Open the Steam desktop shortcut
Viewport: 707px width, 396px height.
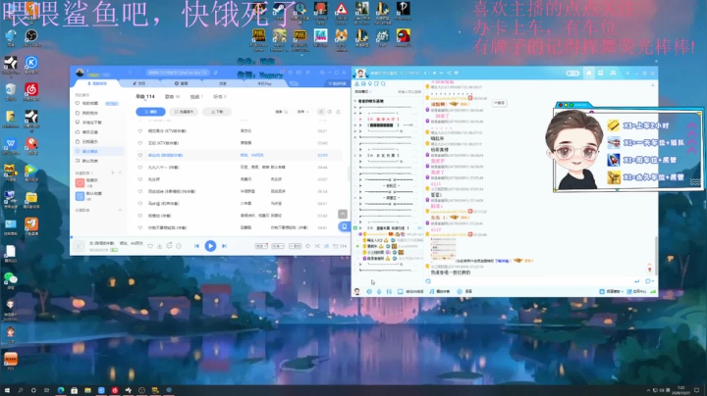(279, 11)
